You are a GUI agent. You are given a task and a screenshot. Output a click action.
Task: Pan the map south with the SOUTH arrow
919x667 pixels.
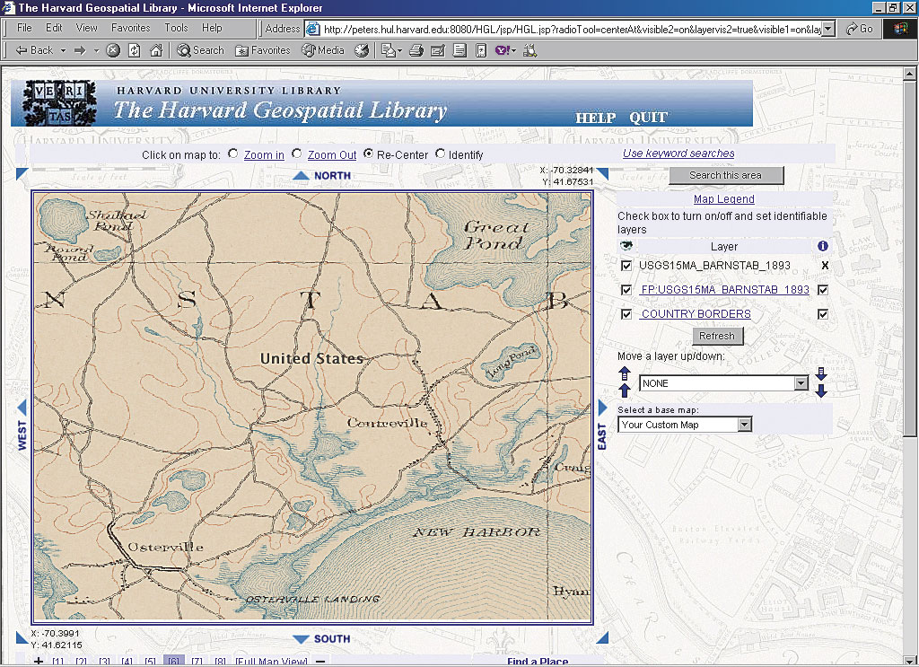pyautogui.click(x=301, y=639)
